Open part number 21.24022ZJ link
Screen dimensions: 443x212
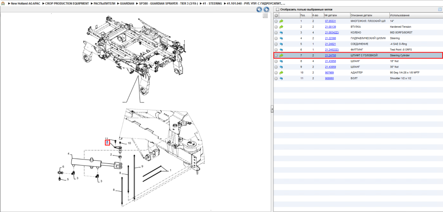pyautogui.click(x=332, y=50)
